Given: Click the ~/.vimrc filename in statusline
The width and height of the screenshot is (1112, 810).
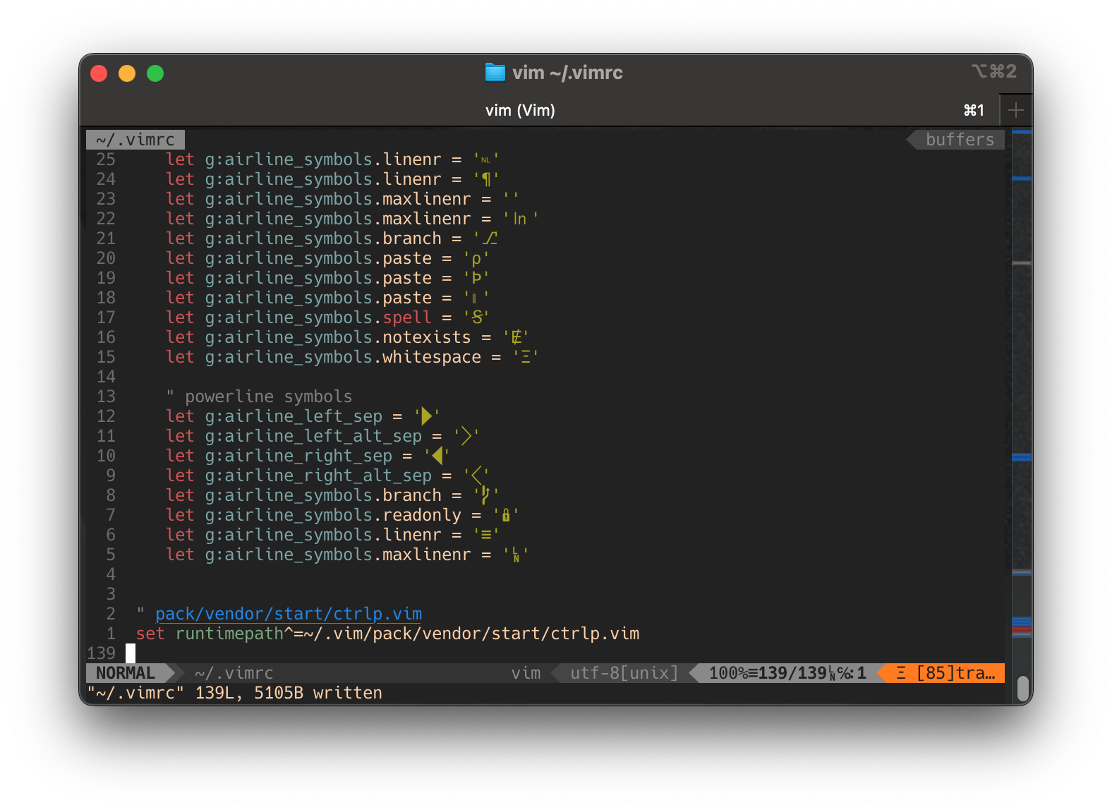Looking at the screenshot, I should click(234, 673).
